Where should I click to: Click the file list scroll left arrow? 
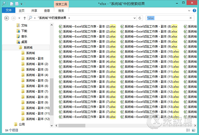click(x=56, y=125)
